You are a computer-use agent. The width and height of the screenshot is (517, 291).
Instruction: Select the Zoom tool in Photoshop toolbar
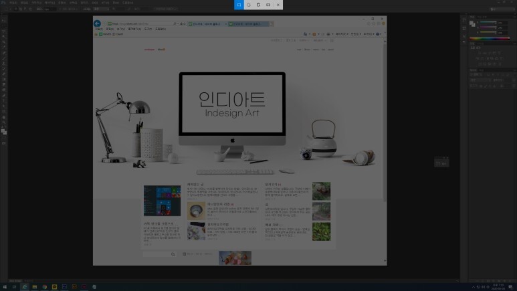[3, 122]
